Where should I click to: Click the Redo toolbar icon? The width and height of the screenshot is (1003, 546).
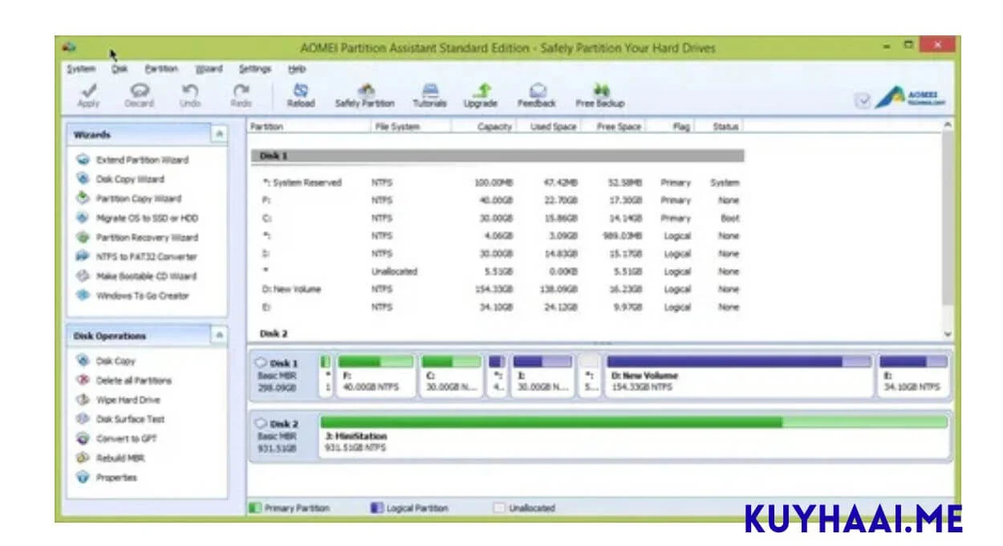[x=241, y=90]
